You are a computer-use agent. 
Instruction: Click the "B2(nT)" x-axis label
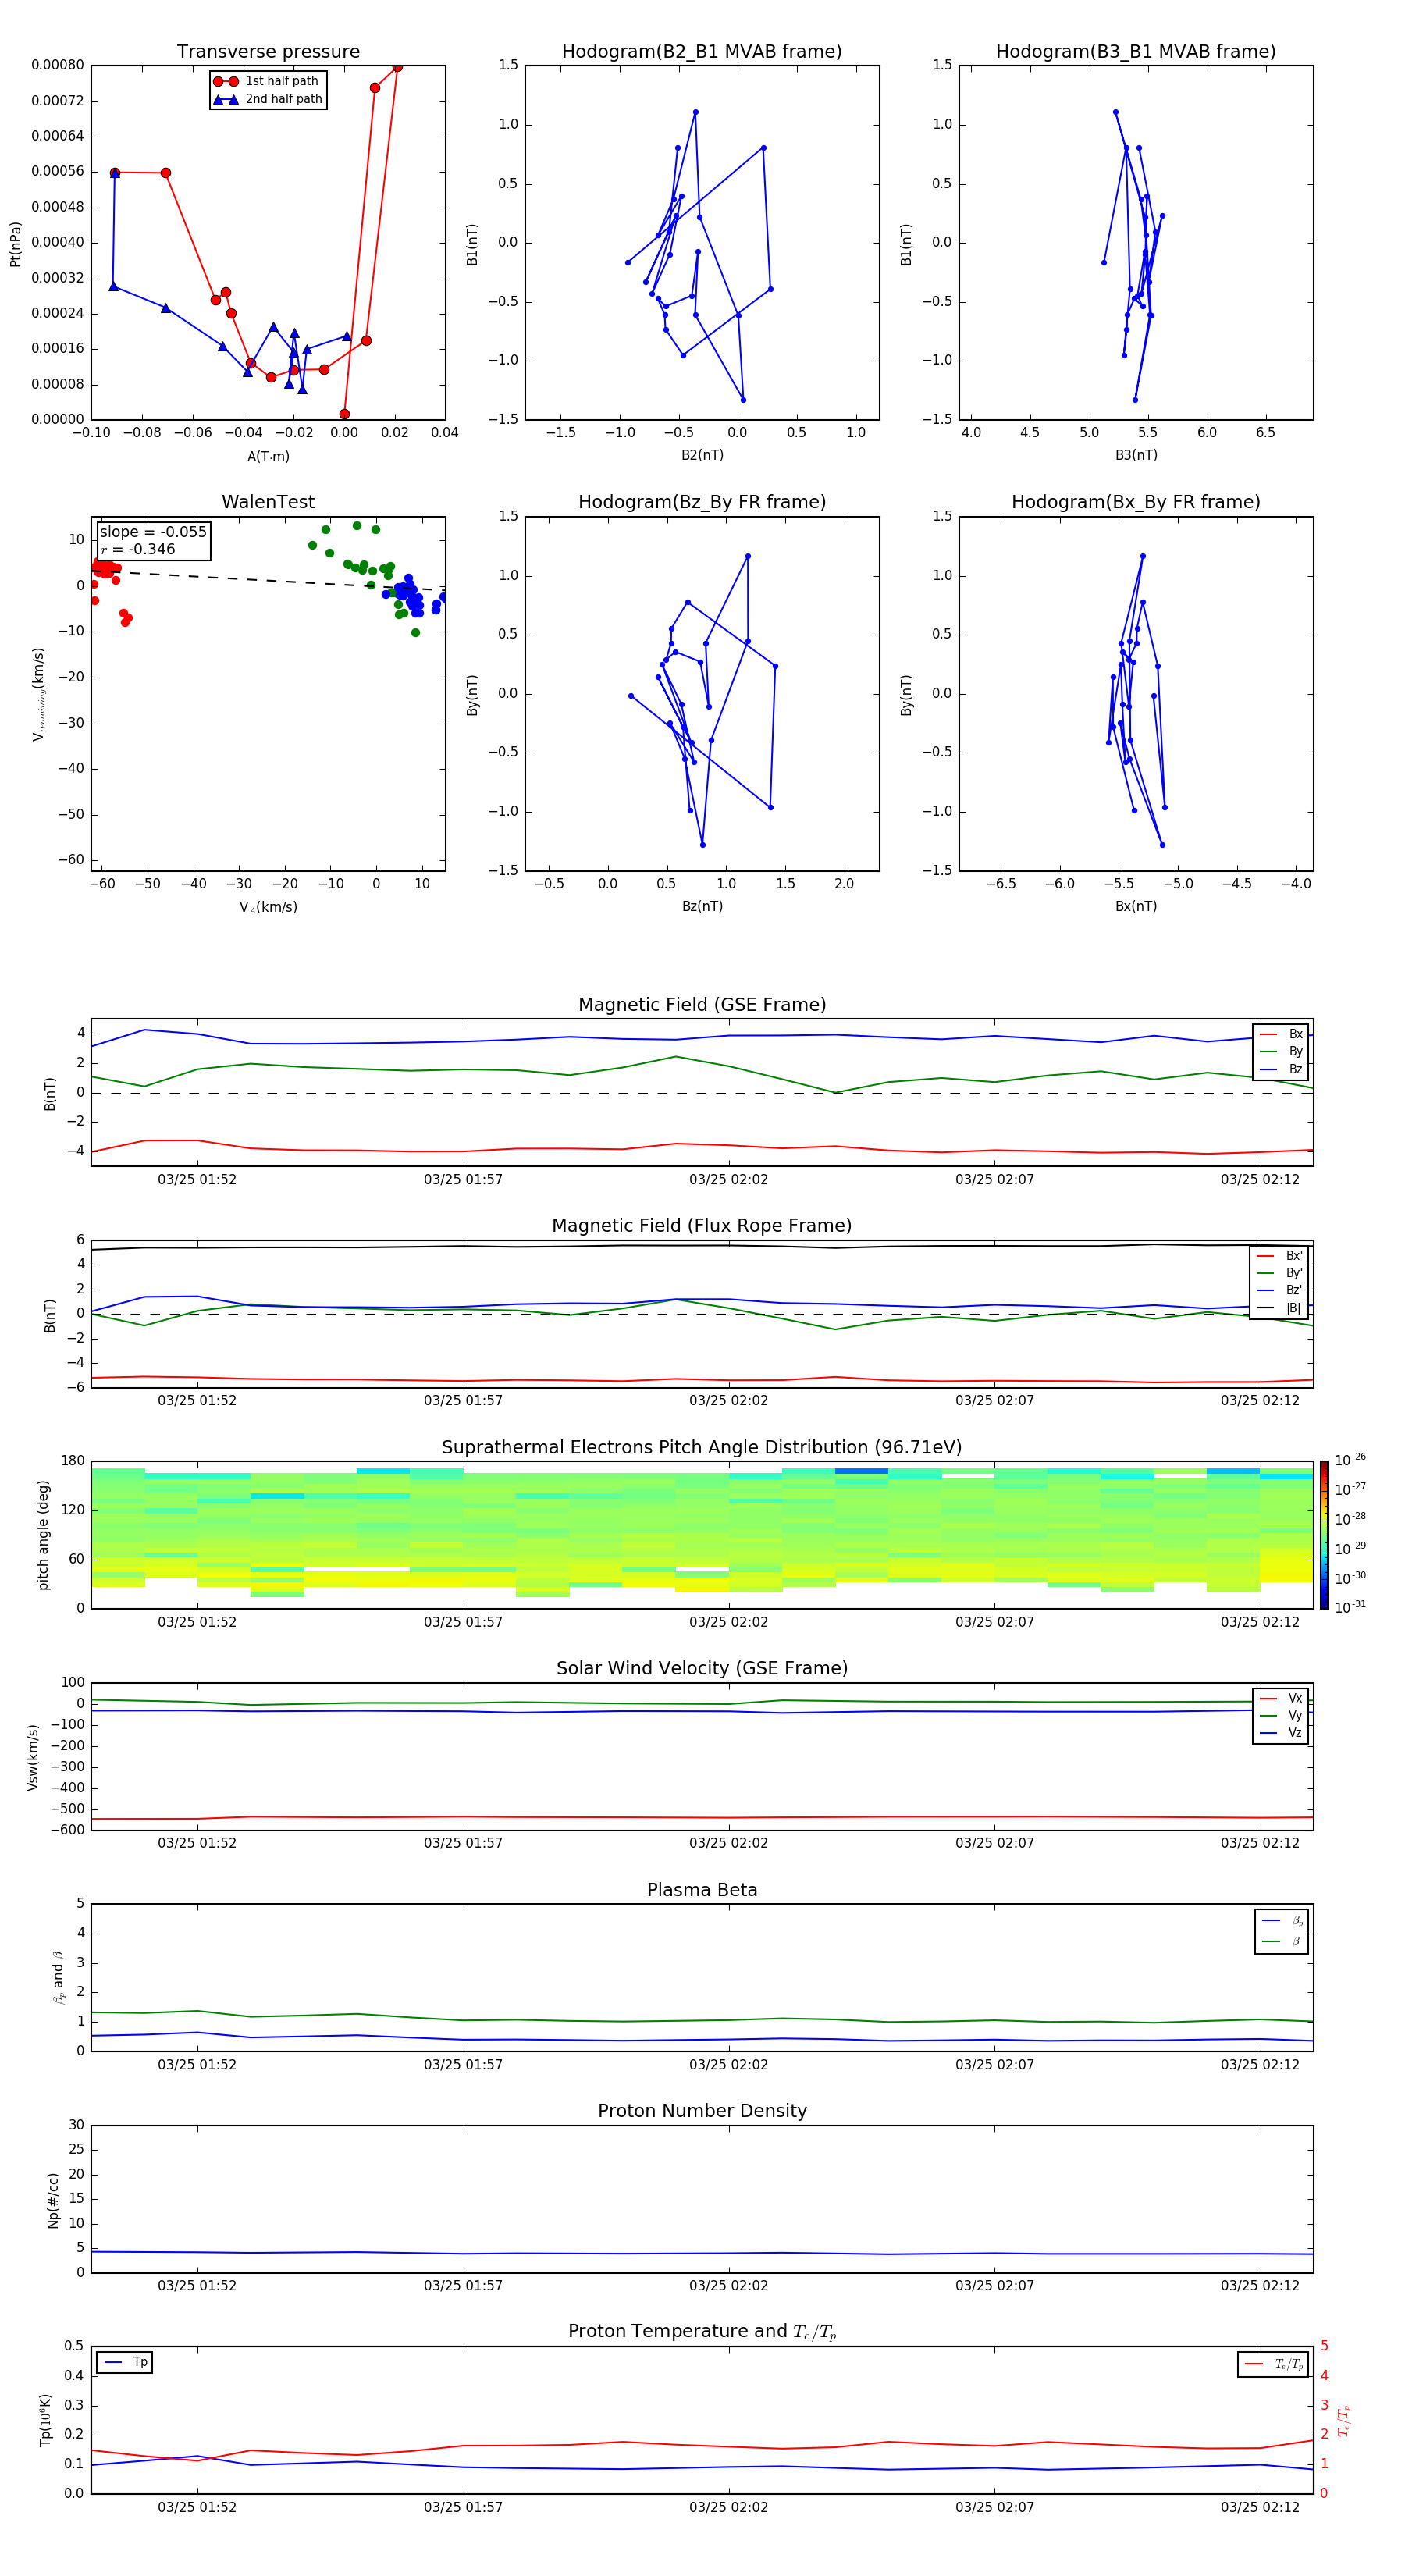click(x=702, y=455)
